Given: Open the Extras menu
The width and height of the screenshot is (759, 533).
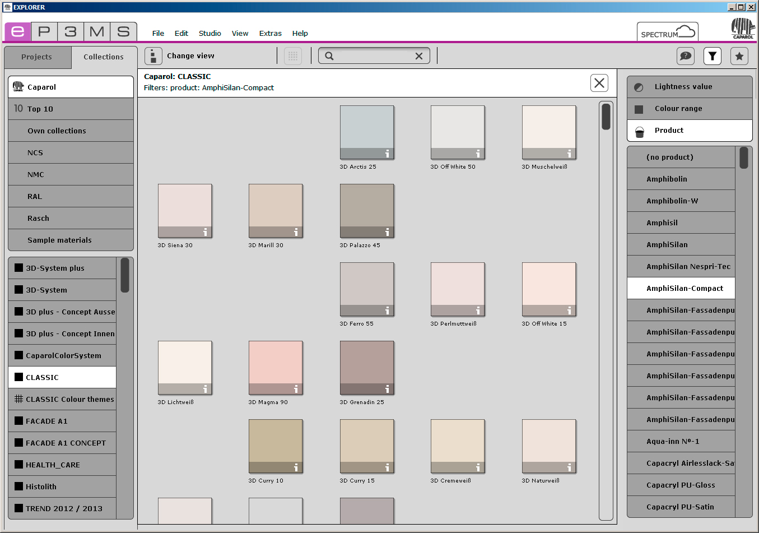Looking at the screenshot, I should 270,33.
